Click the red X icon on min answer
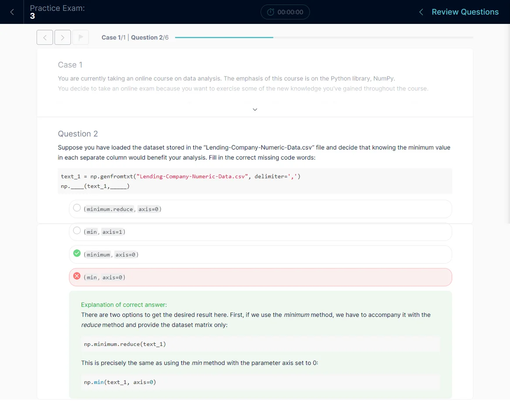Screen dimensions: 510x406 pos(77,276)
